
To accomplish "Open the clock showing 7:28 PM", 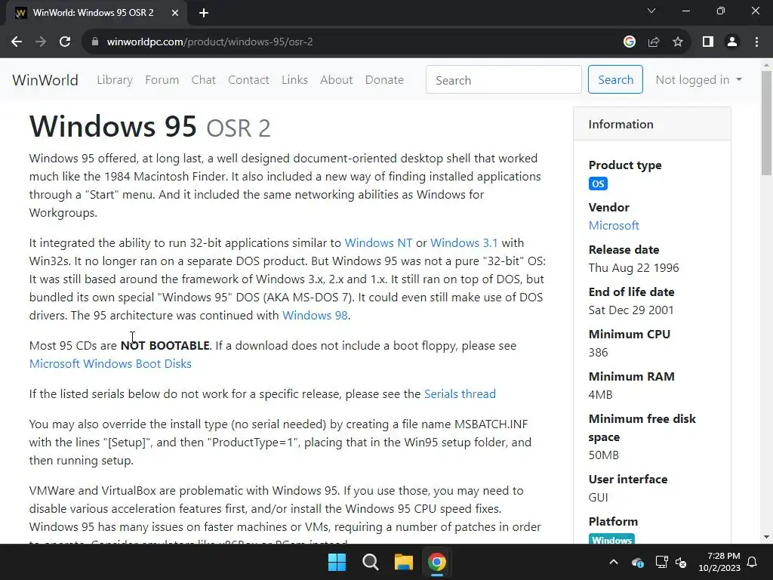I will tap(719, 562).
